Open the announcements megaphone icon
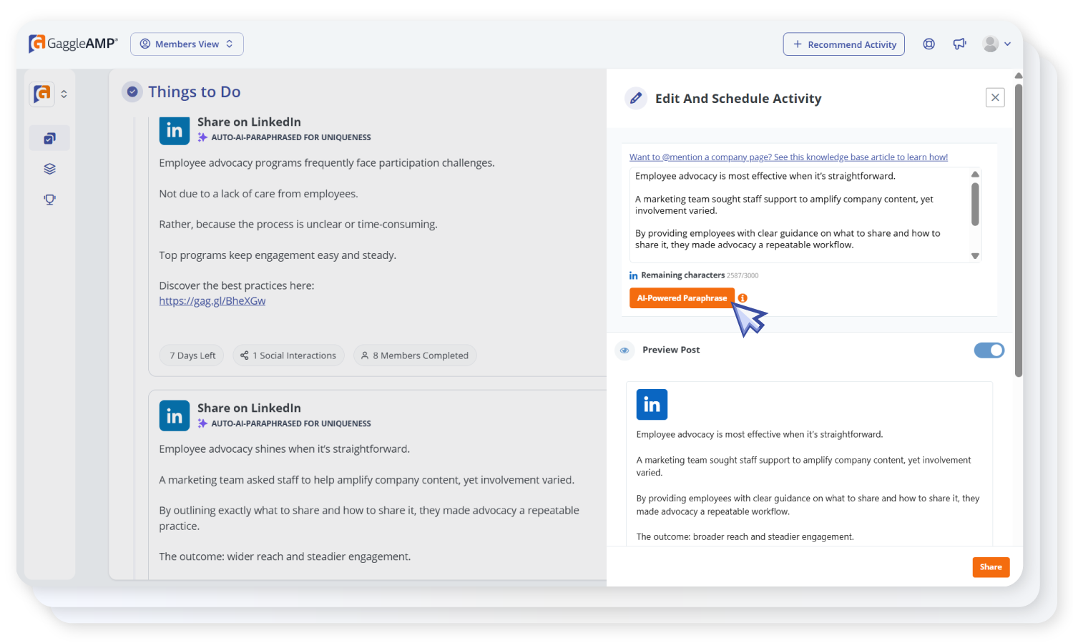The height and width of the screenshot is (643, 1073). click(x=959, y=44)
